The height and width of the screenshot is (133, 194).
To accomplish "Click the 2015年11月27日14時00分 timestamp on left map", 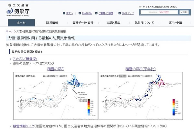I will pos(55,76).
